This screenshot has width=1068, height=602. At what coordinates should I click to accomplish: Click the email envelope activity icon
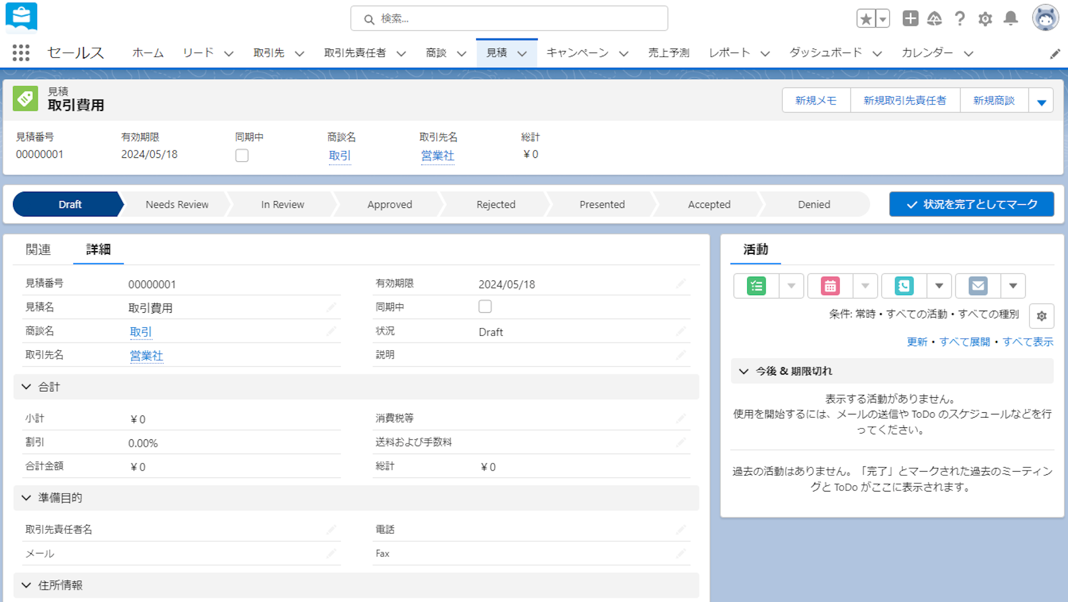tap(978, 286)
